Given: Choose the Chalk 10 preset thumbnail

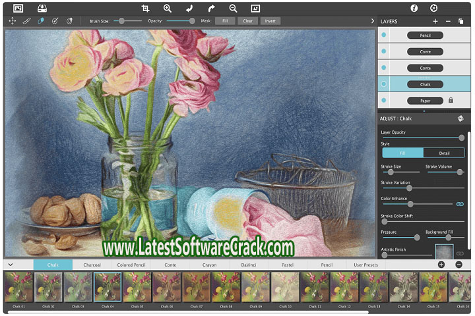Looking at the screenshot, I should coord(284,287).
